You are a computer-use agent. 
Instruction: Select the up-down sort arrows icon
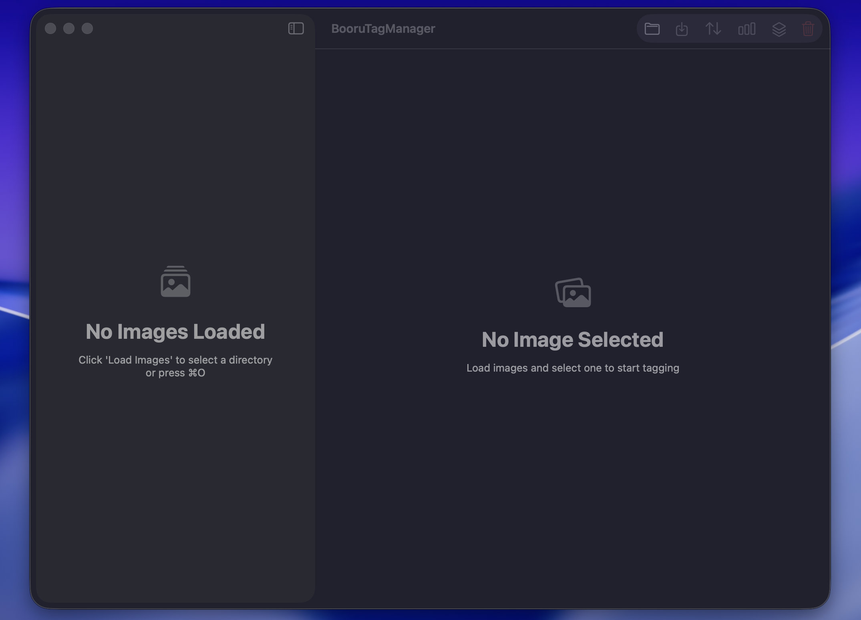click(x=713, y=29)
